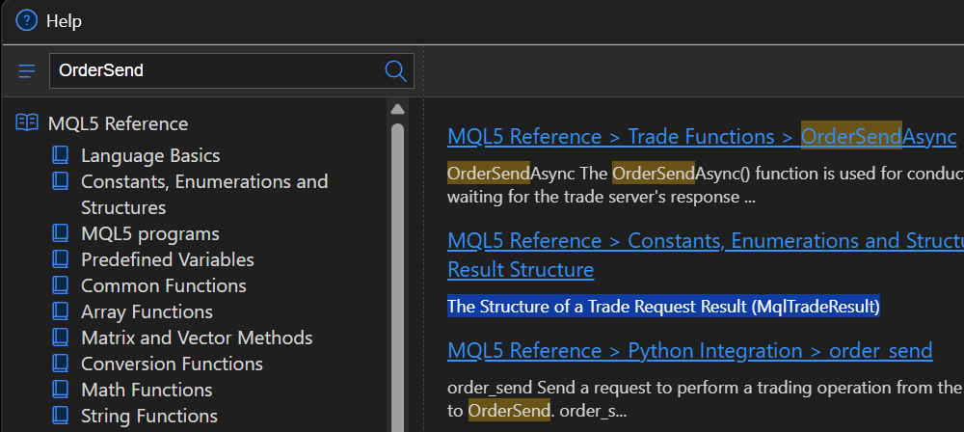Open Common Functions topic in tree

(163, 285)
